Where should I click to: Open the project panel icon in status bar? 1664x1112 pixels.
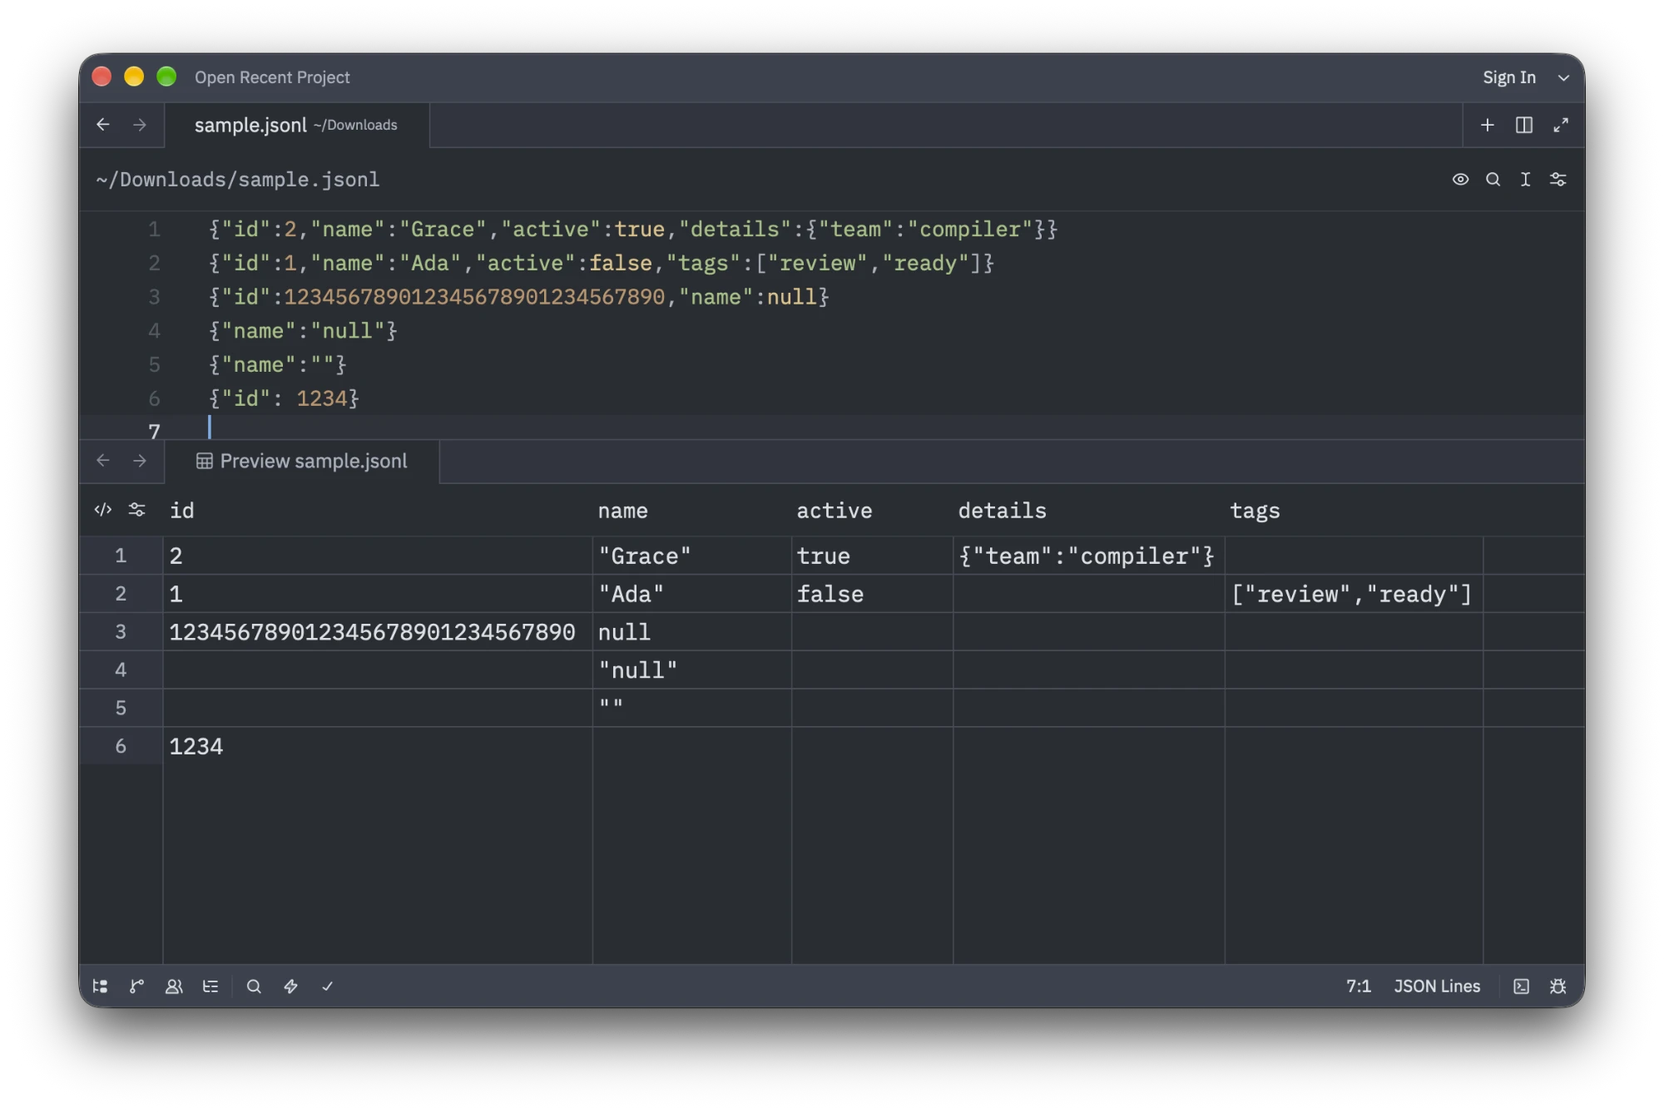click(100, 986)
